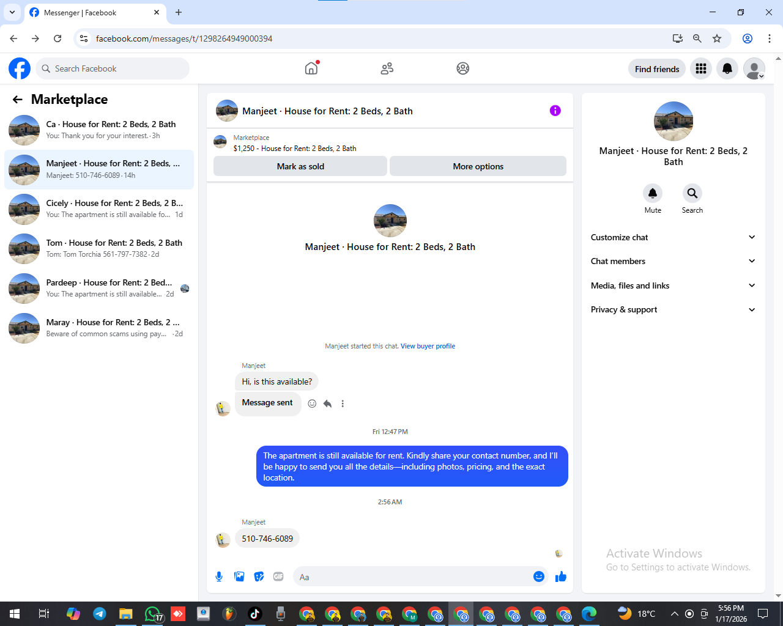Click the More options button
Image resolution: width=783 pixels, height=626 pixels.
pyautogui.click(x=478, y=166)
